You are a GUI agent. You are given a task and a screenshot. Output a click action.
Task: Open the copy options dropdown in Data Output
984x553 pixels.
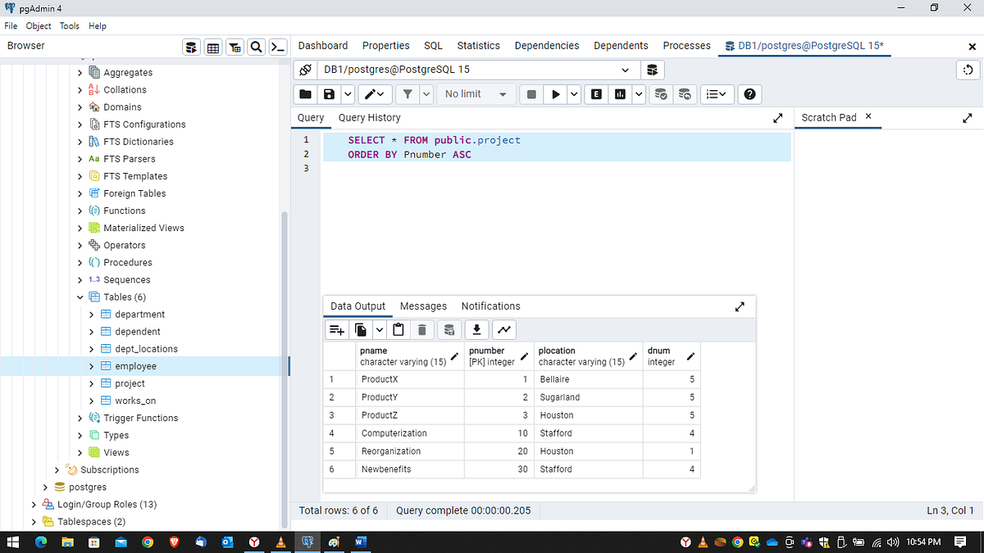pos(379,330)
